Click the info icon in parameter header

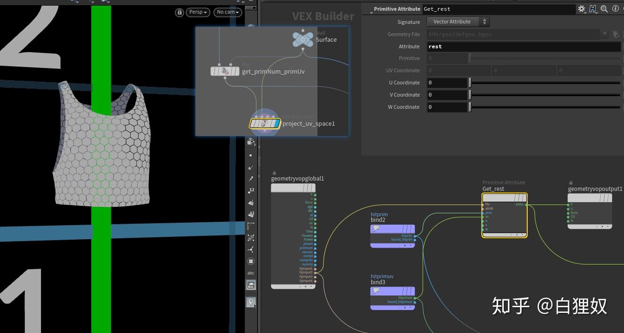pos(615,9)
